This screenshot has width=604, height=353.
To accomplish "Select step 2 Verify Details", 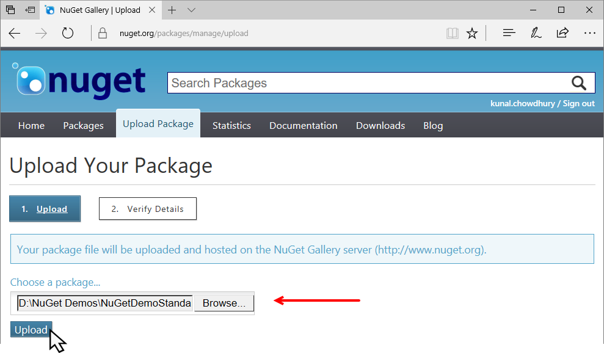I will (x=148, y=209).
